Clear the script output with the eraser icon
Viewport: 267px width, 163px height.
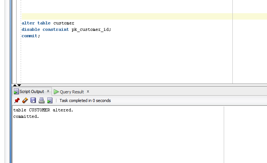(x=25, y=101)
